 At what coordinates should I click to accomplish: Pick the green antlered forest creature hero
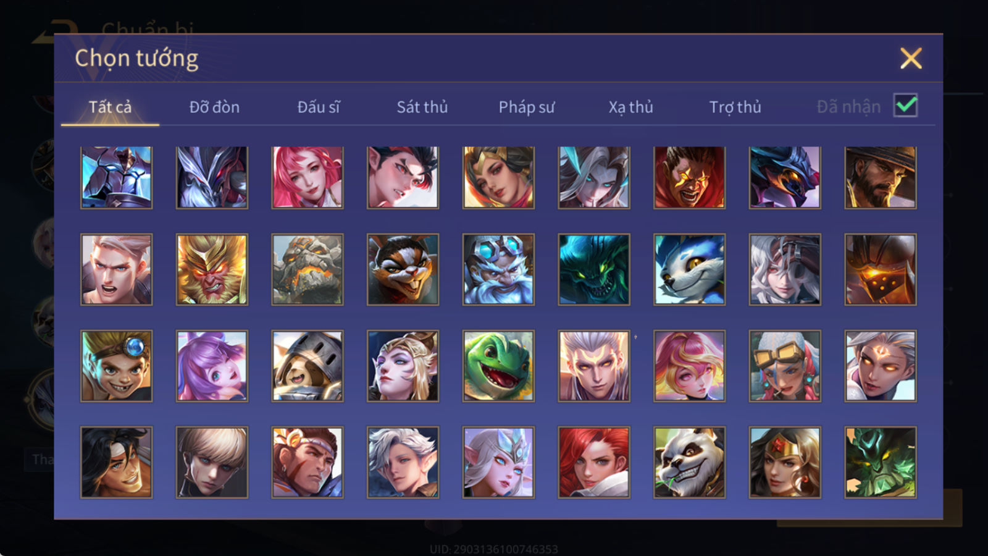pos(881,462)
